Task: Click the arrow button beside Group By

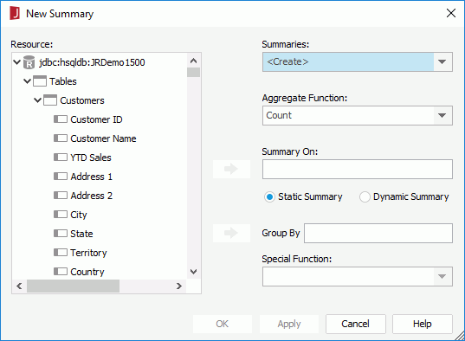Action: tap(231, 233)
